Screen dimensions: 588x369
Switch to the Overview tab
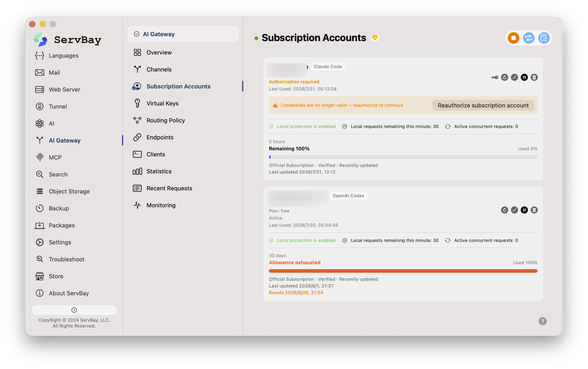[159, 53]
